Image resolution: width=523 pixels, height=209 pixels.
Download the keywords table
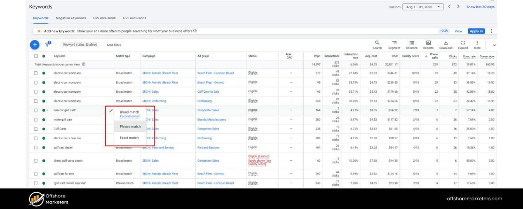(x=445, y=43)
